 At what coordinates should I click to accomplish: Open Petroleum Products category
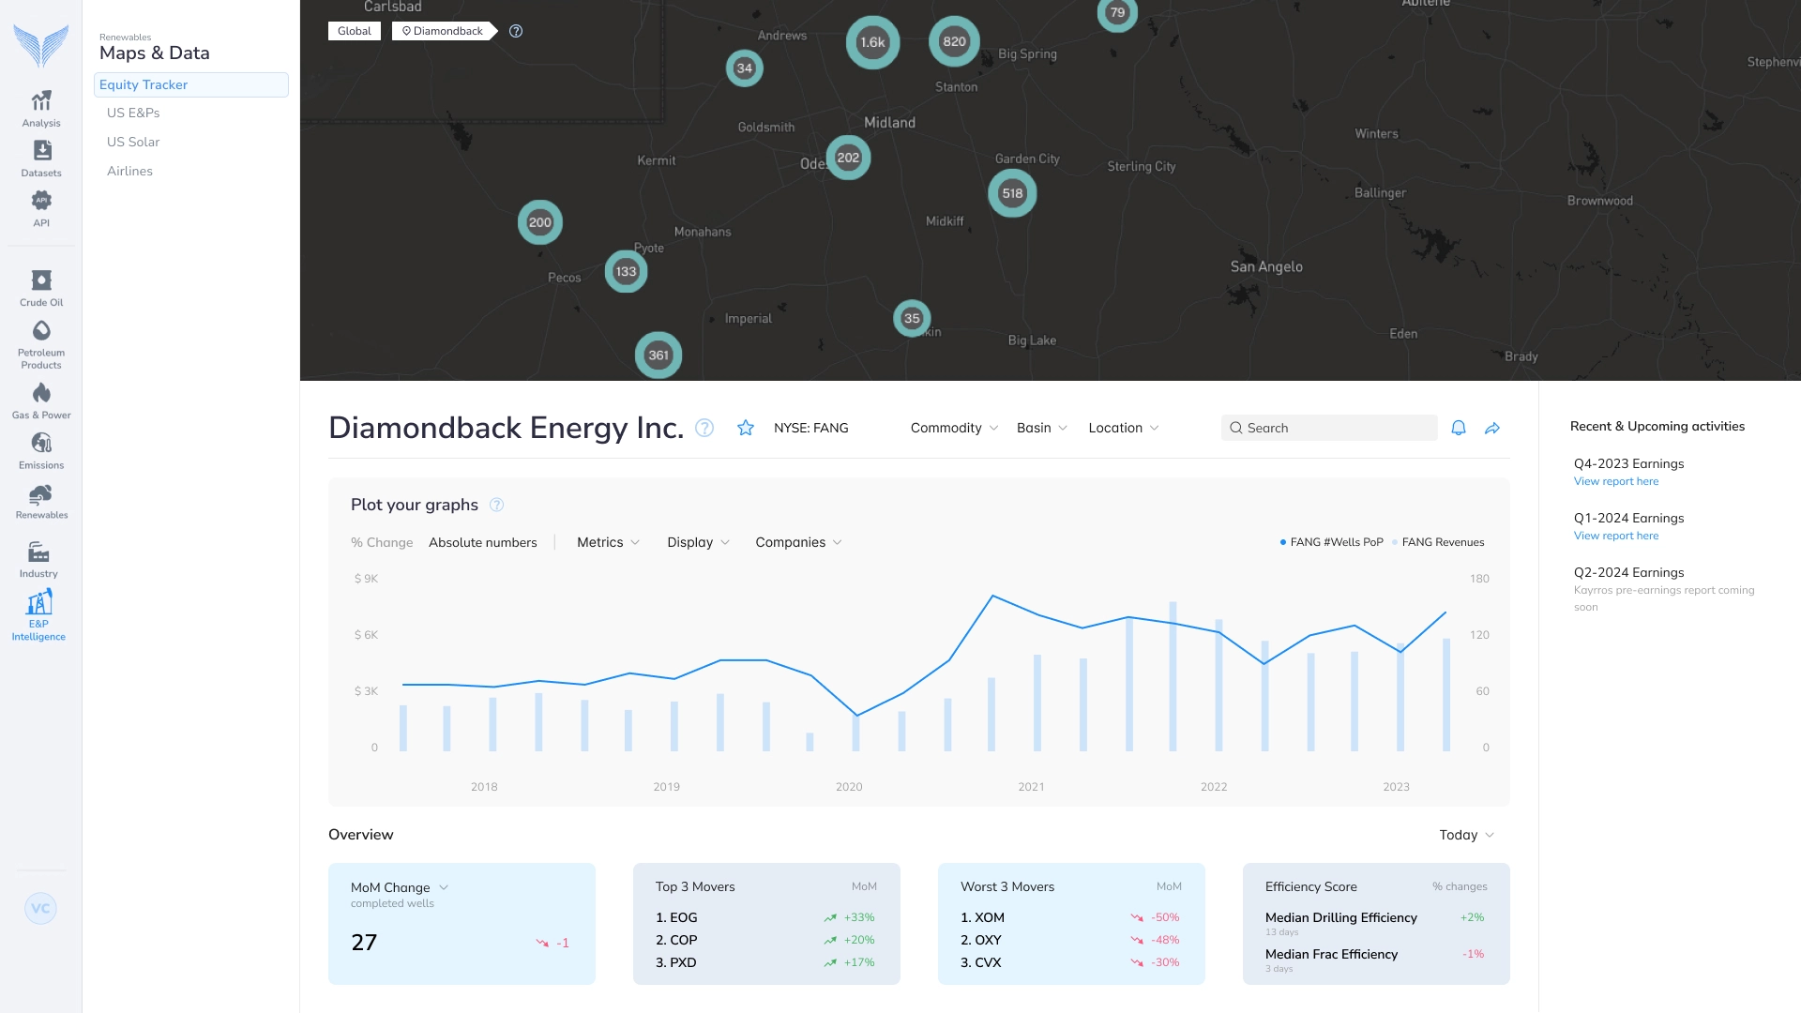click(41, 344)
